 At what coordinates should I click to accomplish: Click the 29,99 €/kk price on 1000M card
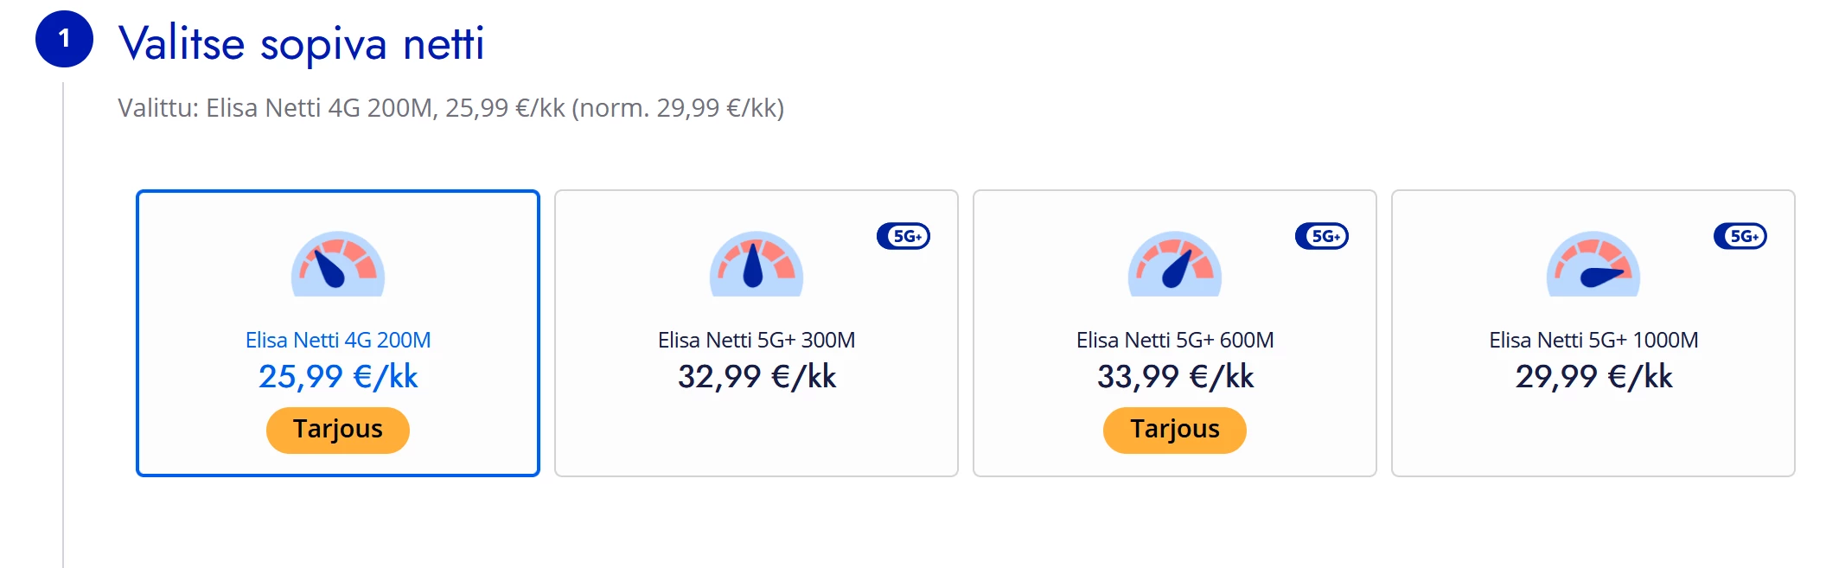1593,377
